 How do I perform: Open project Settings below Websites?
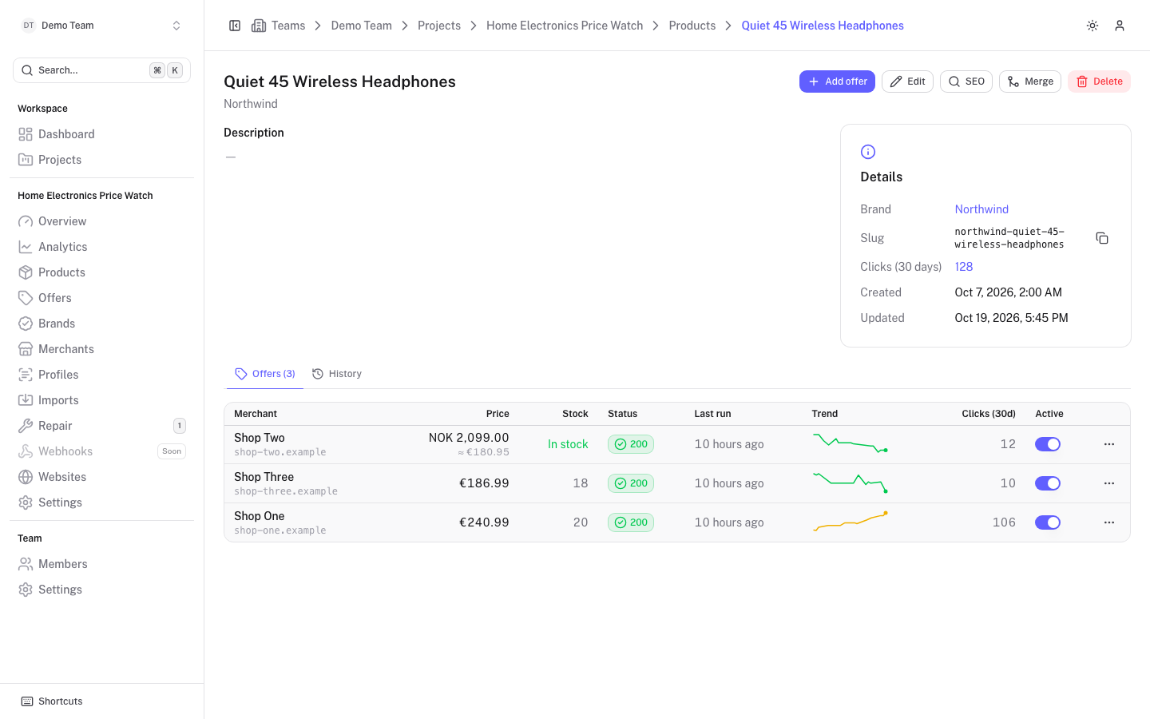point(101,503)
